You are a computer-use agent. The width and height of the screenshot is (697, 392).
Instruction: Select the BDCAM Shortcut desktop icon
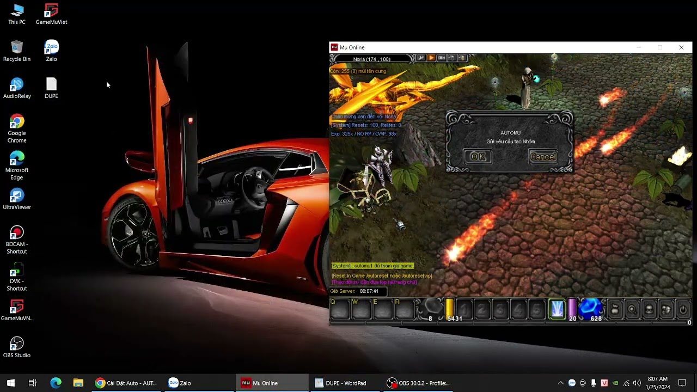(x=17, y=240)
